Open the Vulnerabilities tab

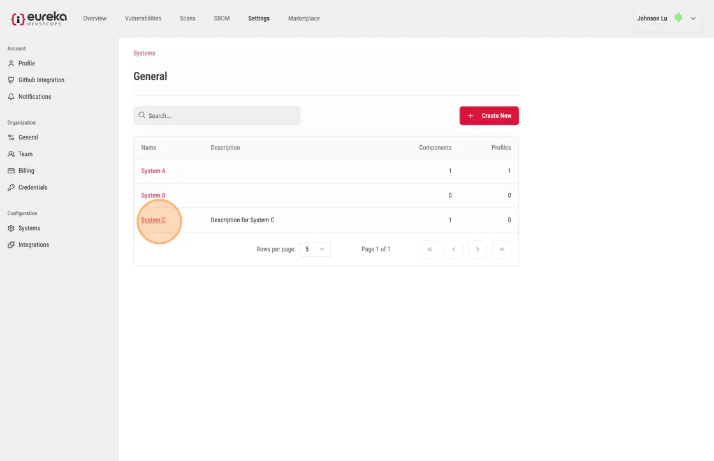pyautogui.click(x=143, y=18)
